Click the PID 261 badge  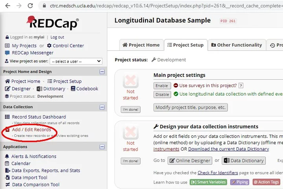click(228, 21)
